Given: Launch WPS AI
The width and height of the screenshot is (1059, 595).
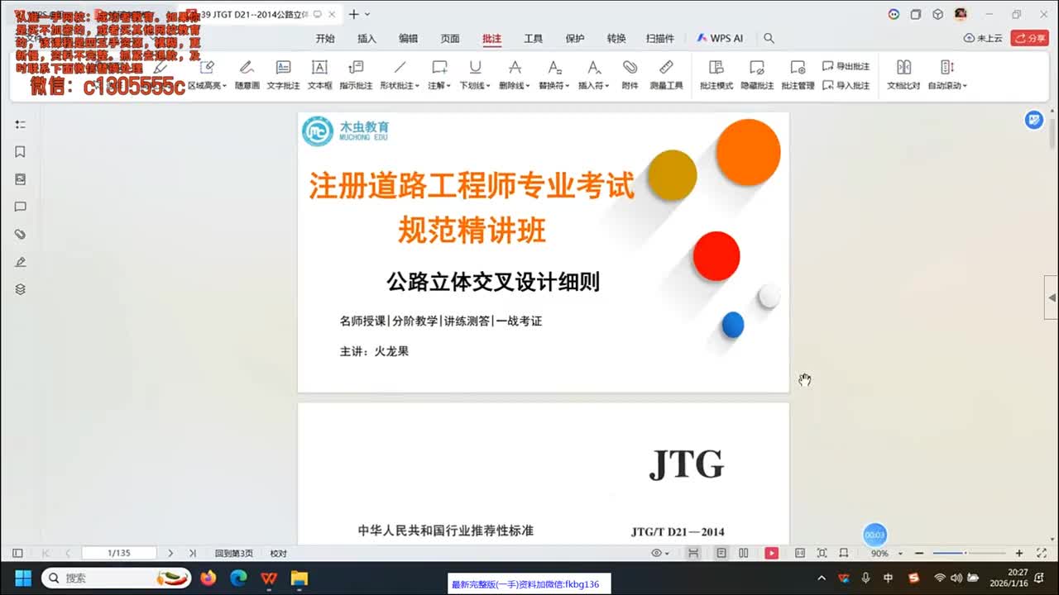Looking at the screenshot, I should (x=720, y=38).
